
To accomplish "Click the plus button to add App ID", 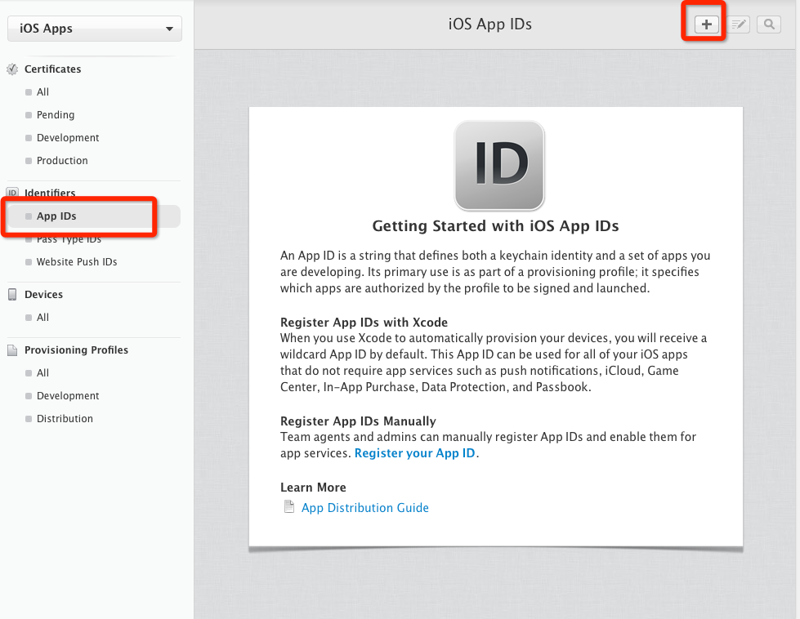I will (707, 24).
